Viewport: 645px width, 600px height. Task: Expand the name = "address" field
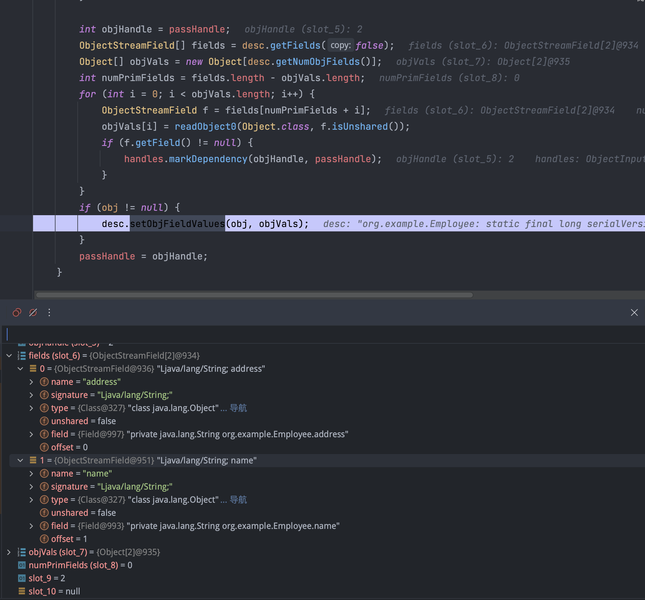click(x=32, y=382)
